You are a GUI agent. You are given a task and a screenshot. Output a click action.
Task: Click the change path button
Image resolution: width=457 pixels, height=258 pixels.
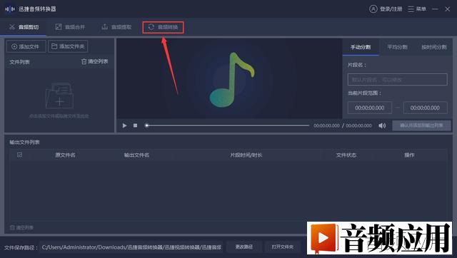(x=244, y=247)
